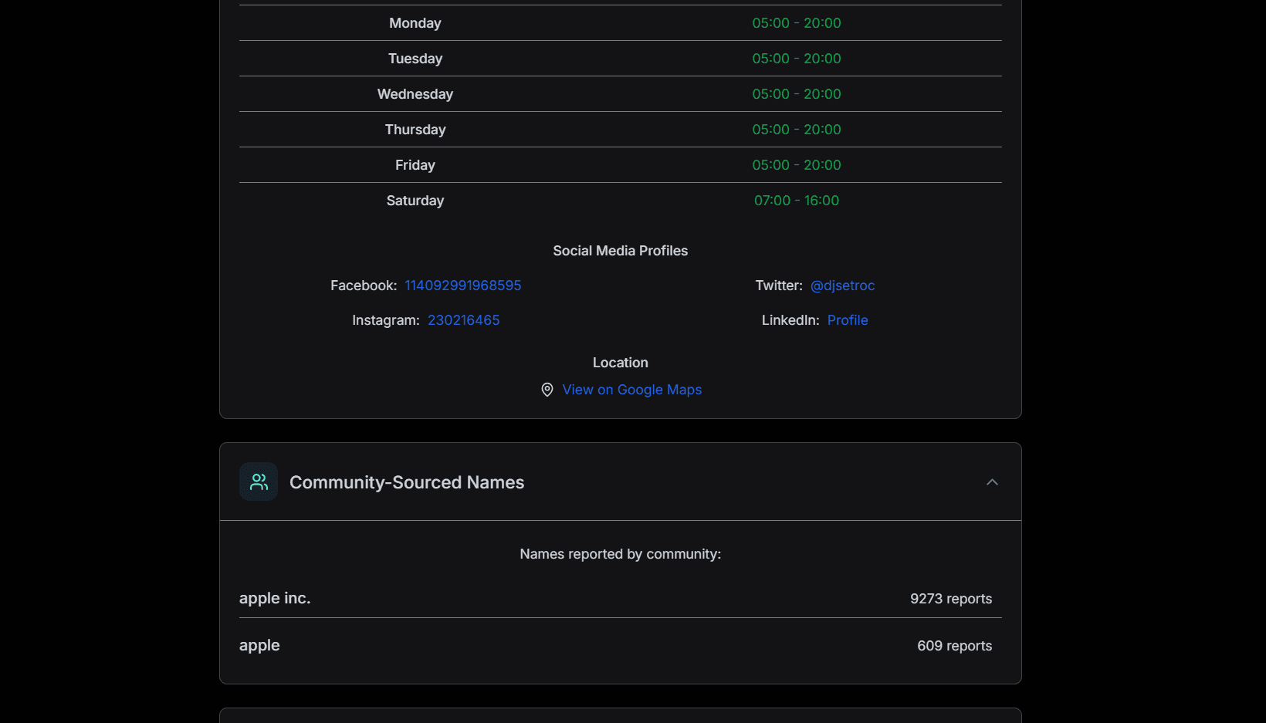Select the Friday row label
Image resolution: width=1266 pixels, height=723 pixels.
(415, 165)
